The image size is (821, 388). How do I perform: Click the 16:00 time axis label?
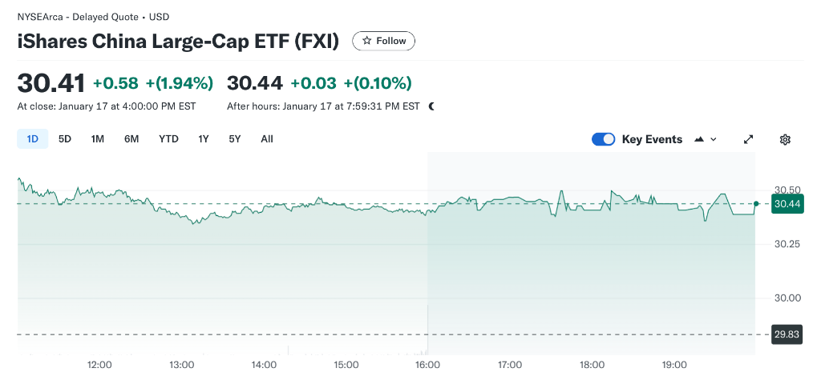[428, 365]
